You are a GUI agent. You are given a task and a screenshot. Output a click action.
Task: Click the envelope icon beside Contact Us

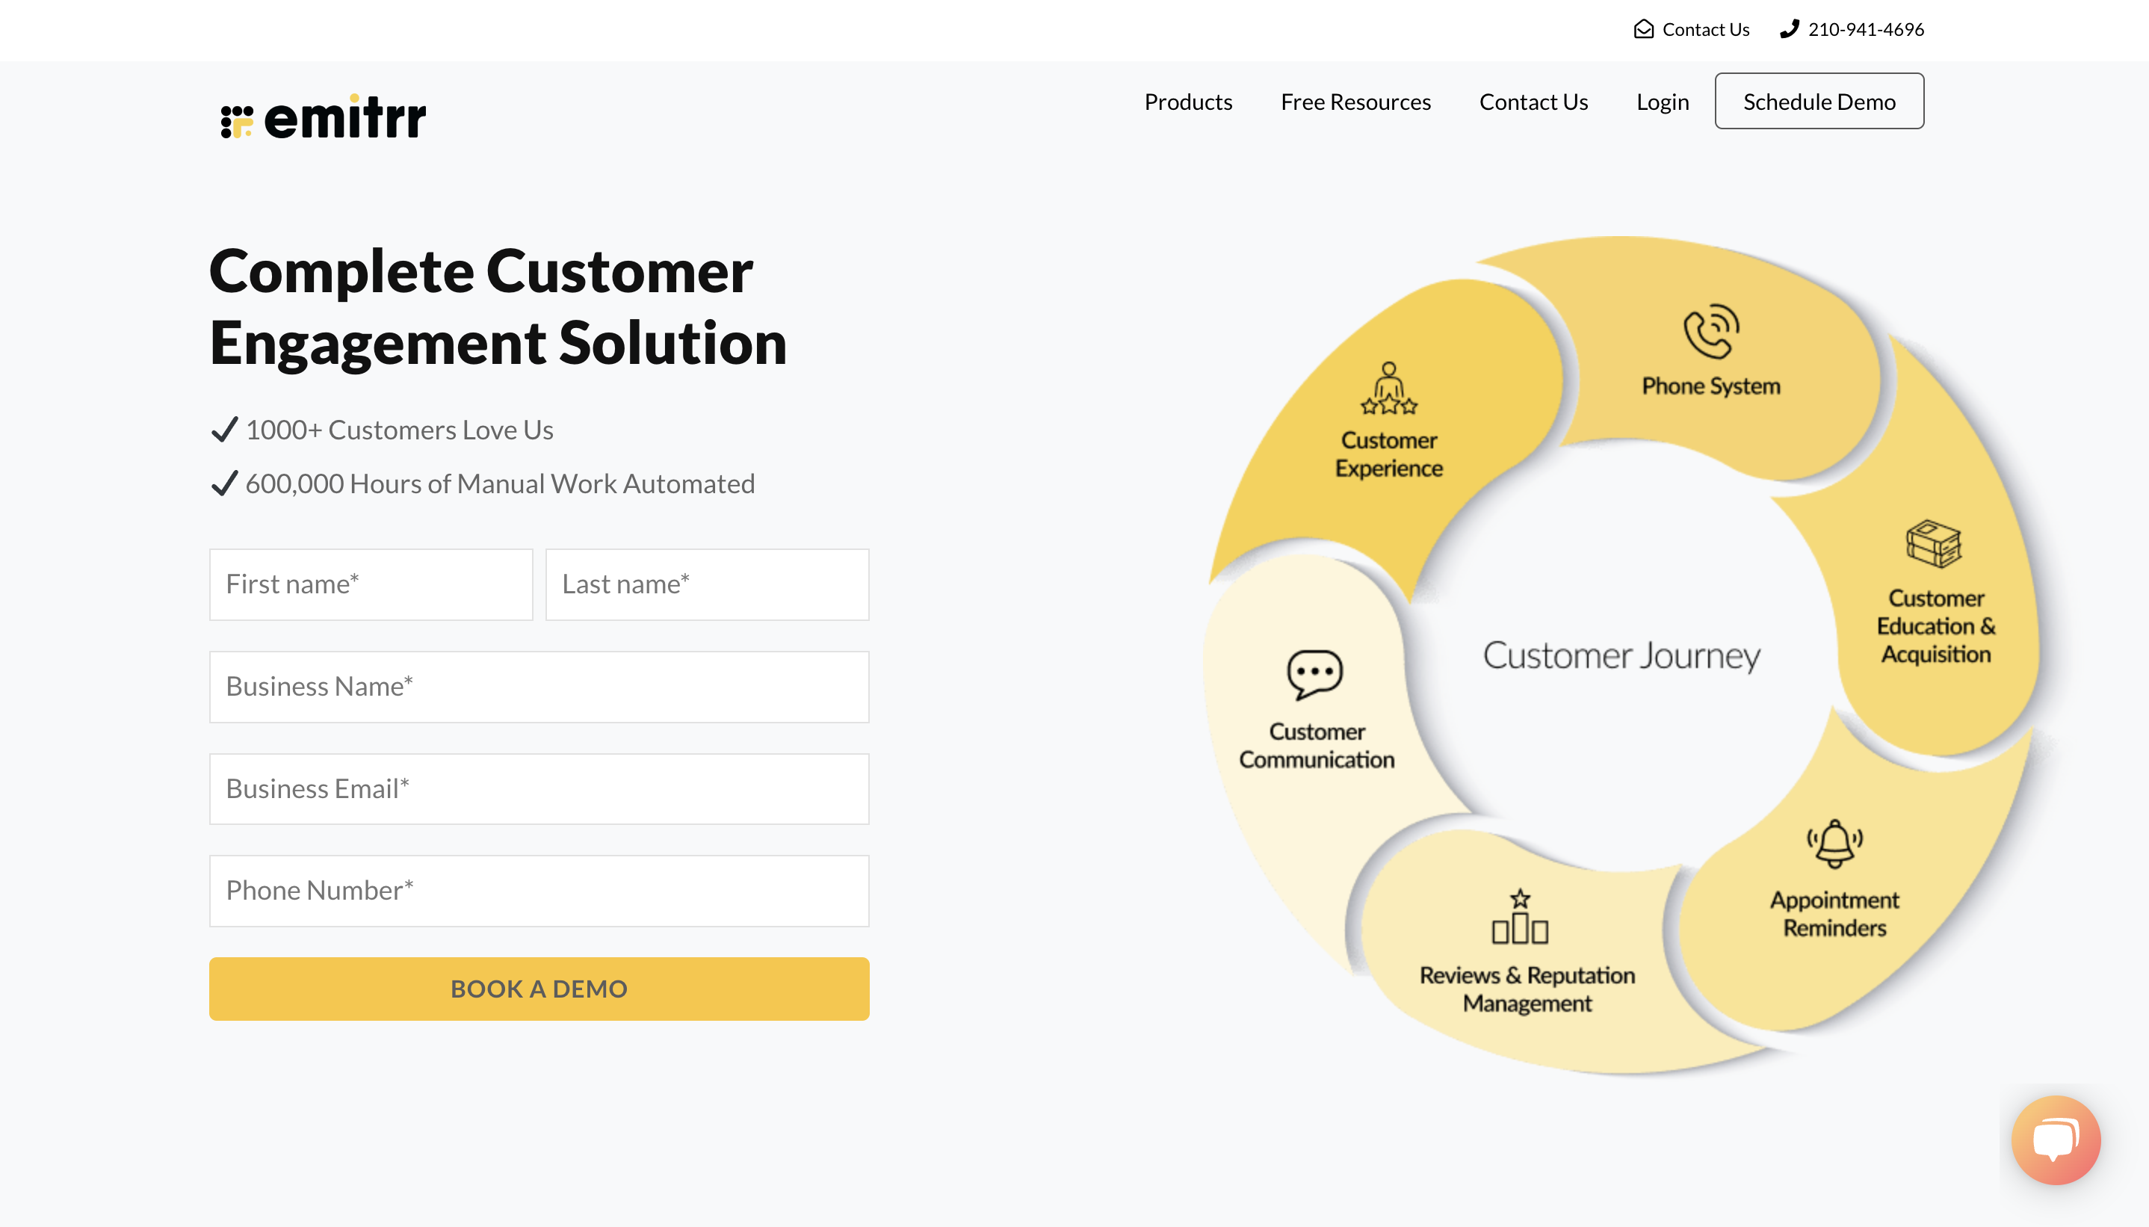[1644, 29]
